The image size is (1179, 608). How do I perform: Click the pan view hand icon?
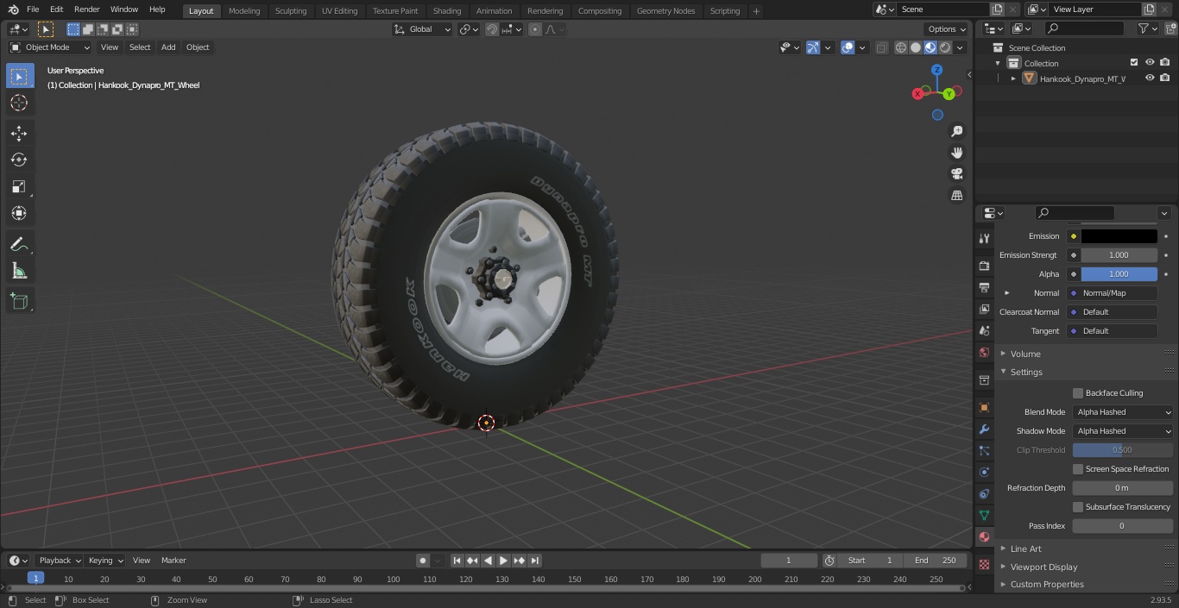point(956,153)
